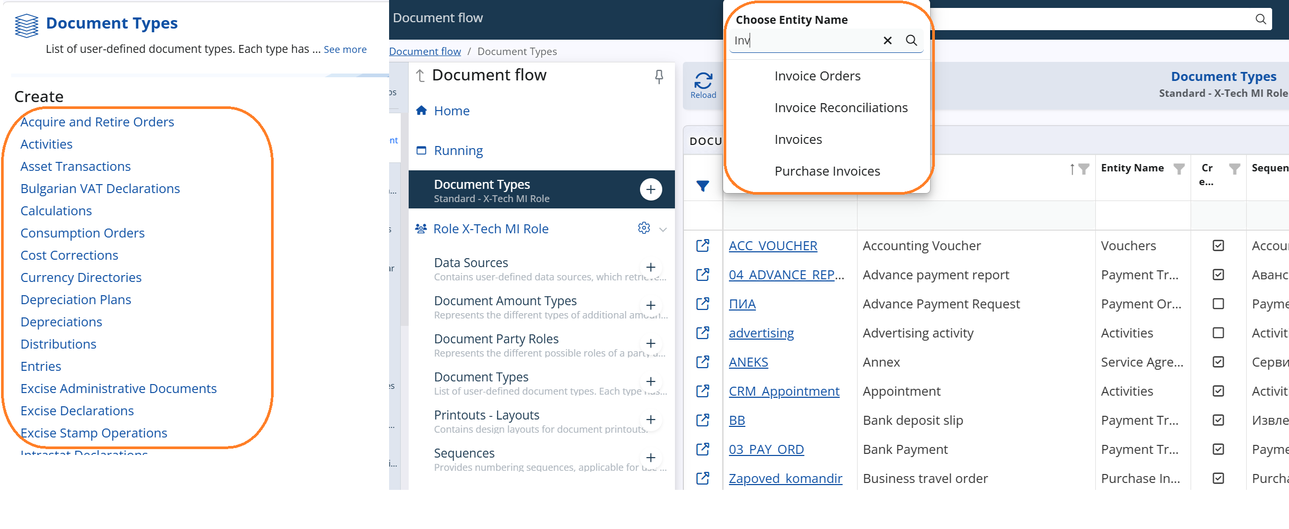Image resolution: width=1289 pixels, height=529 pixels.
Task: Add Sequences with plus icon
Action: pyautogui.click(x=651, y=458)
